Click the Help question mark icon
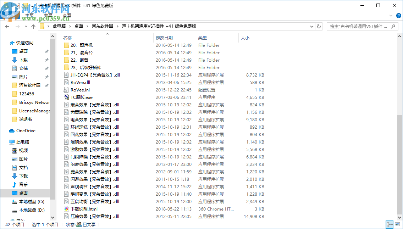The image size is (403, 229). pyautogui.click(x=398, y=16)
